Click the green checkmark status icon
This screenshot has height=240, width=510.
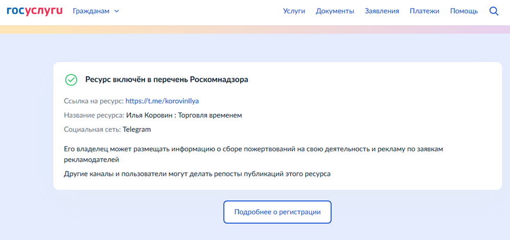pos(71,80)
